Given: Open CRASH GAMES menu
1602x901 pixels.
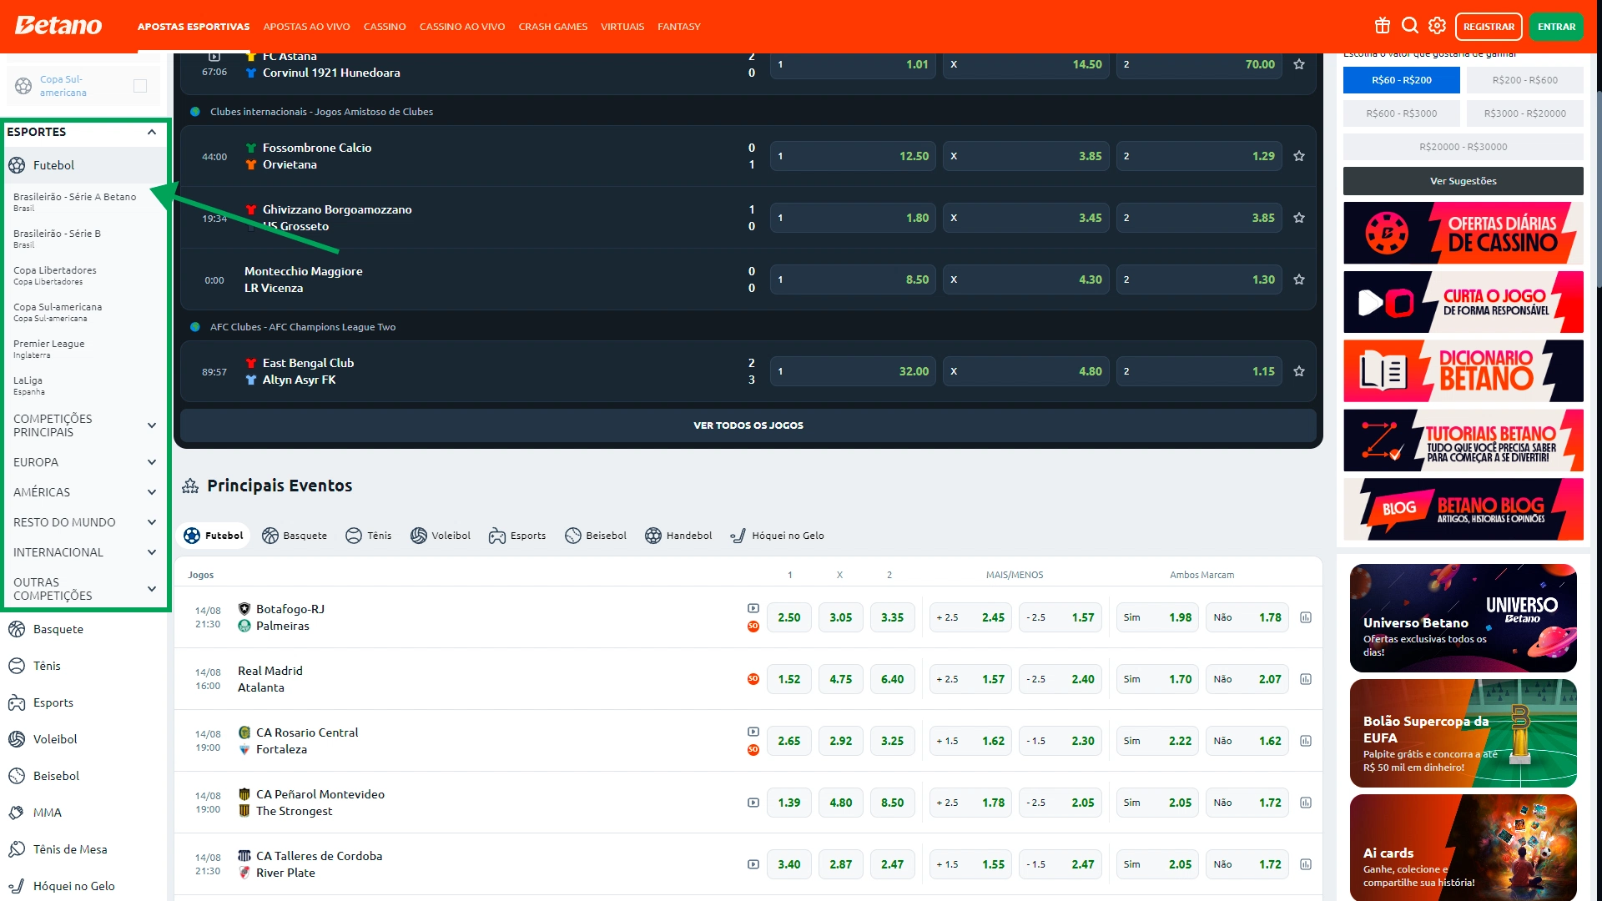Looking at the screenshot, I should pos(552,27).
